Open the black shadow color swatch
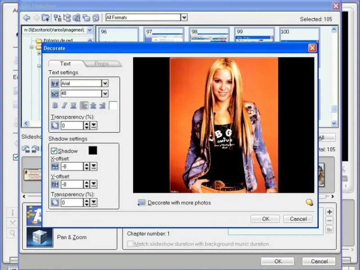The height and width of the screenshot is (270, 360). tap(93, 150)
